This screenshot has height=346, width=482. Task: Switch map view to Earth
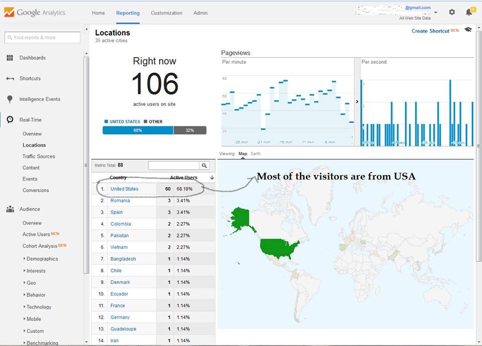coord(255,153)
